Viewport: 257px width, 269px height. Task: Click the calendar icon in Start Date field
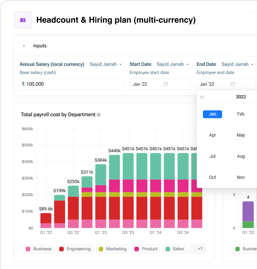[166, 84]
